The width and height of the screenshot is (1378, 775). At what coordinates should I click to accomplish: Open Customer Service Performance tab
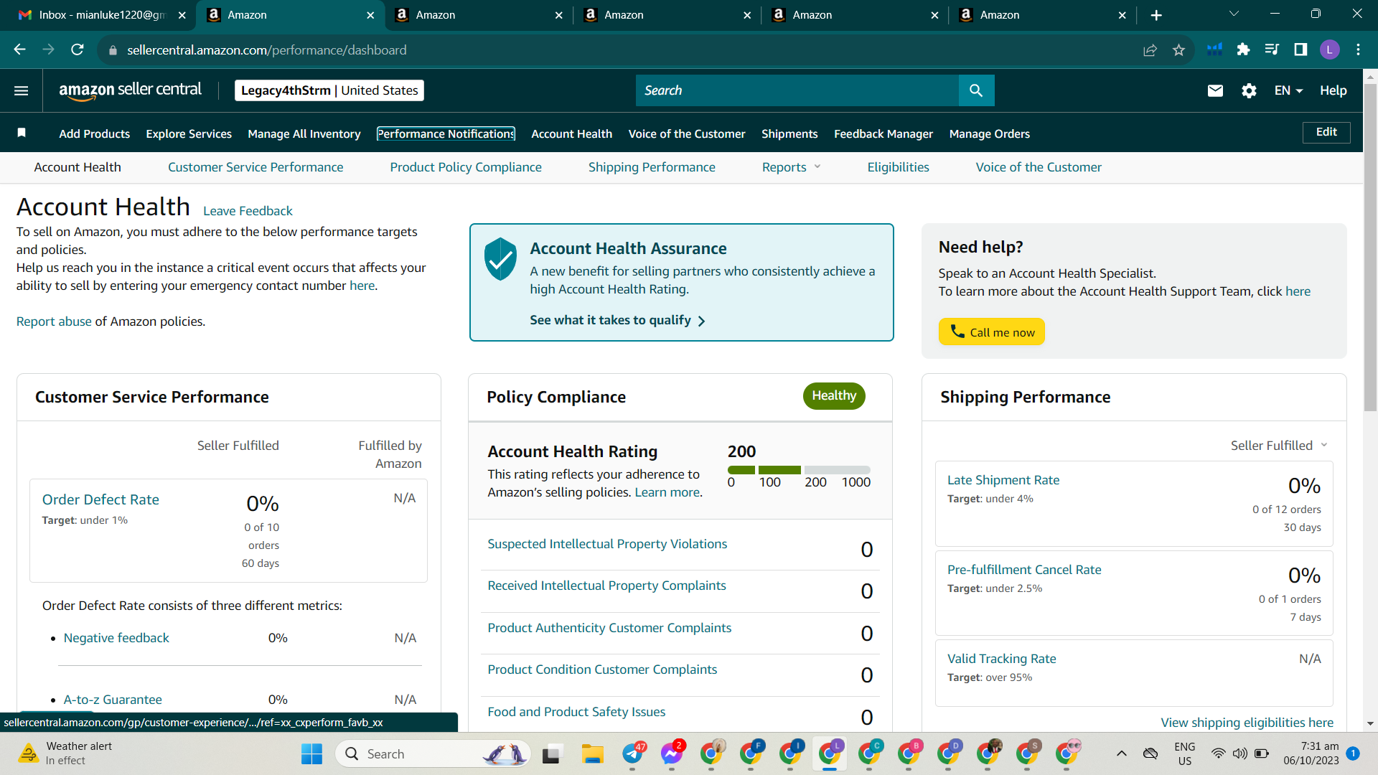(256, 167)
